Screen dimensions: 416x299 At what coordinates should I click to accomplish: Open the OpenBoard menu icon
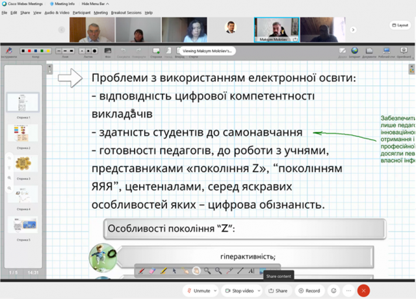[404, 51]
